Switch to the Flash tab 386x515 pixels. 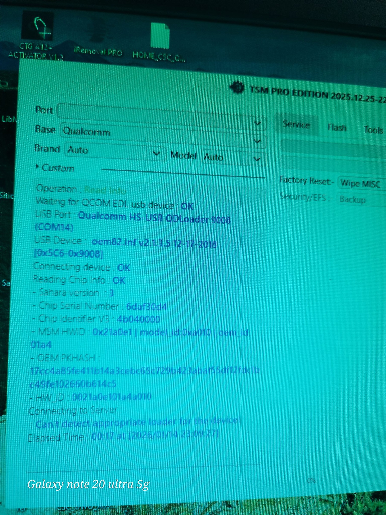pyautogui.click(x=337, y=128)
